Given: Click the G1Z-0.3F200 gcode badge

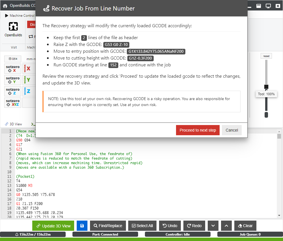Looking at the screenshot, I should (x=140, y=58).
